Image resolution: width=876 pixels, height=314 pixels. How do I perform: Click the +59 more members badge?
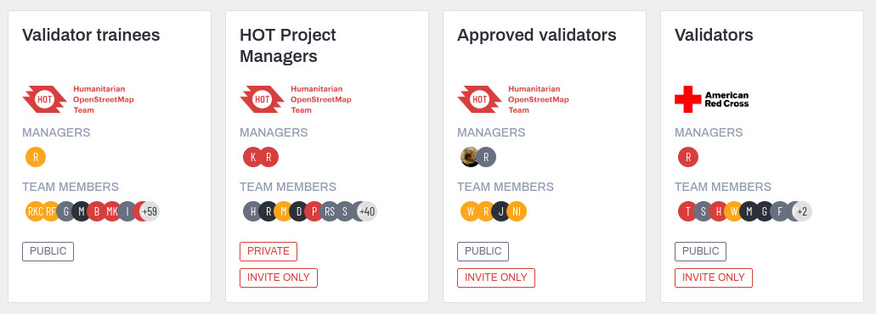pos(150,211)
